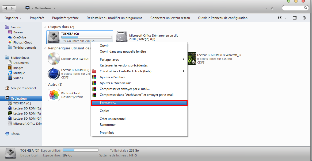Click the Back navigation arrow
This screenshot has height=161, width=312.
tap(5, 8)
